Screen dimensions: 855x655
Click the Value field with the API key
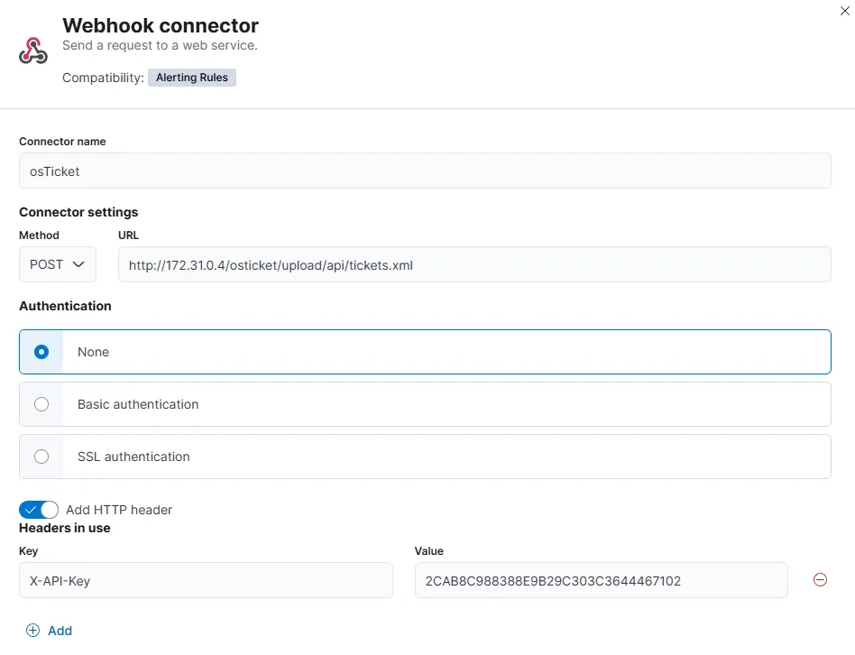pos(601,580)
